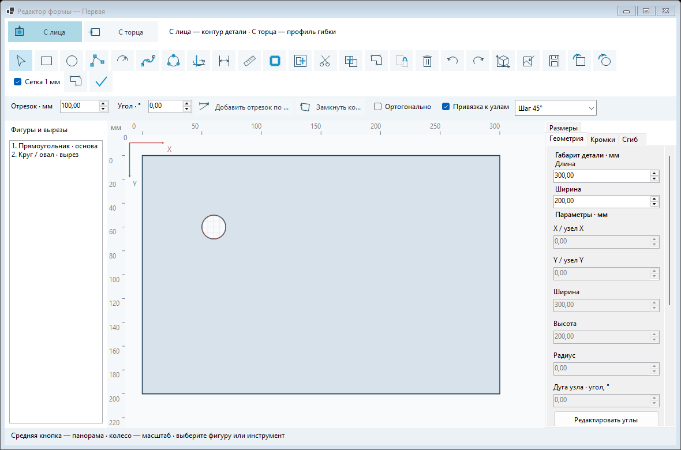Click the right panel vertical scrollbar
The width and height of the screenshot is (681, 450).
tap(669, 230)
